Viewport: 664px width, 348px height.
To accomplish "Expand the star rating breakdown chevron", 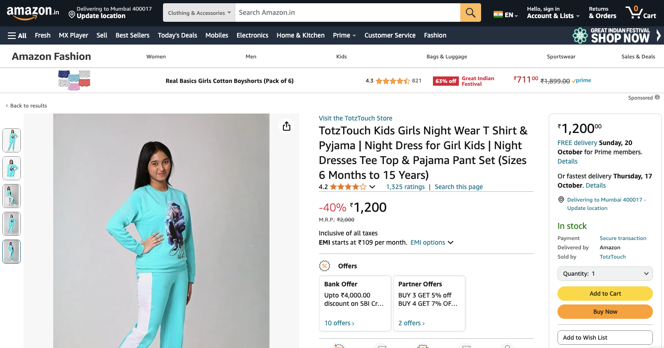I will coord(372,187).
